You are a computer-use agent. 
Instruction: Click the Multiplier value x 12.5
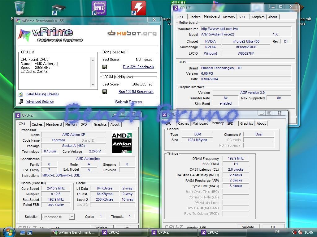pyautogui.click(x=56, y=194)
